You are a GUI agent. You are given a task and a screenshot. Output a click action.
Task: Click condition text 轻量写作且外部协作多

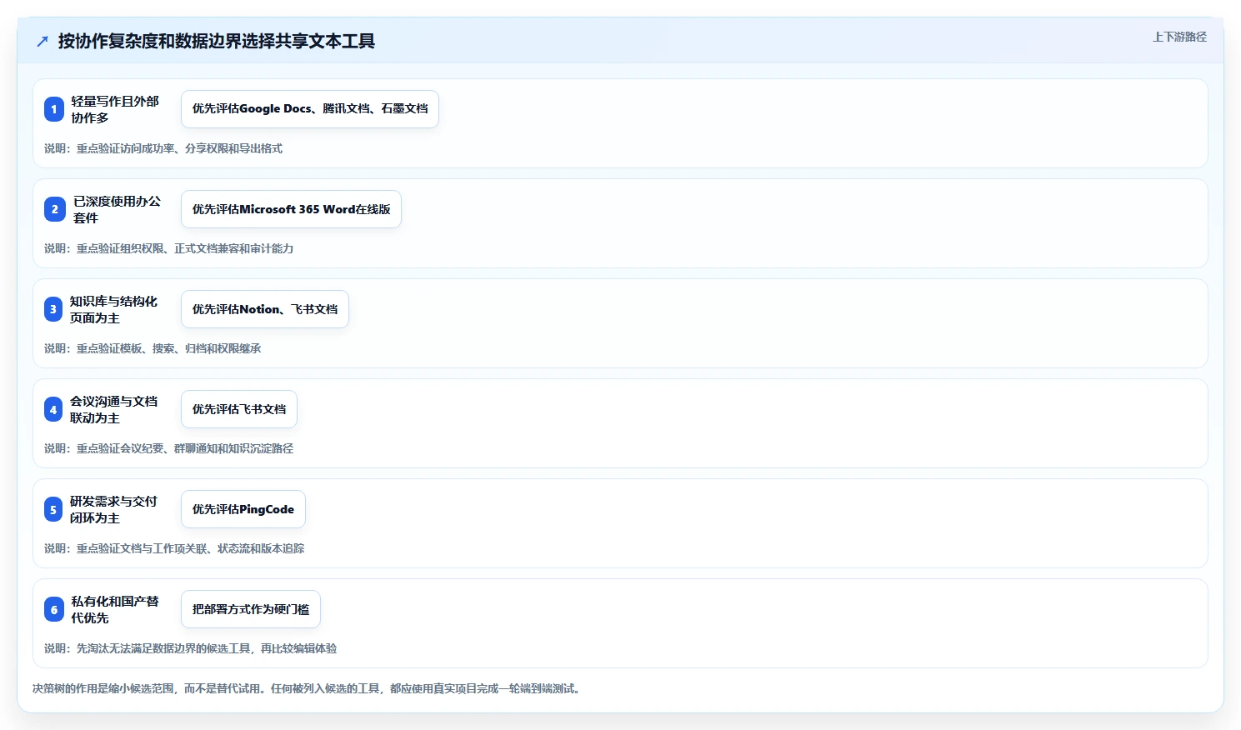[x=115, y=109]
